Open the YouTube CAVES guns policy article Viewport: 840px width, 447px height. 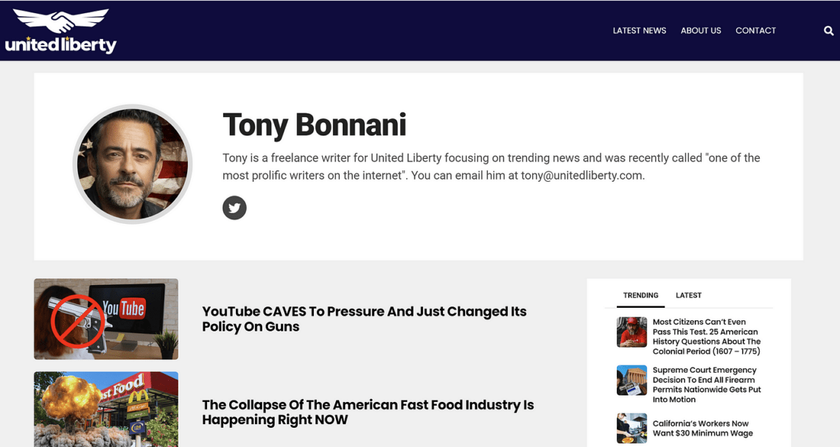[x=364, y=319]
